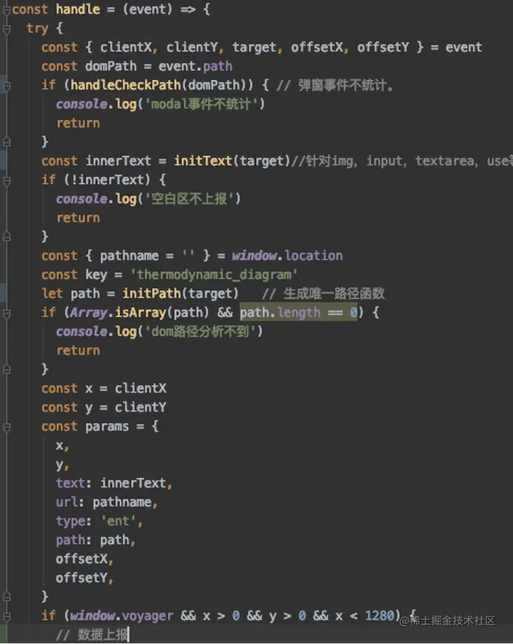The height and width of the screenshot is (644, 513).
Task: Click string 'ent' in type property
Action: [118, 521]
